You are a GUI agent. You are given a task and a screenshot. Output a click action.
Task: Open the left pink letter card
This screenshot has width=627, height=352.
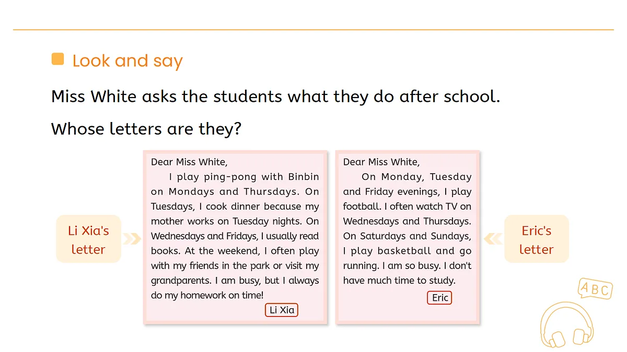click(235, 237)
